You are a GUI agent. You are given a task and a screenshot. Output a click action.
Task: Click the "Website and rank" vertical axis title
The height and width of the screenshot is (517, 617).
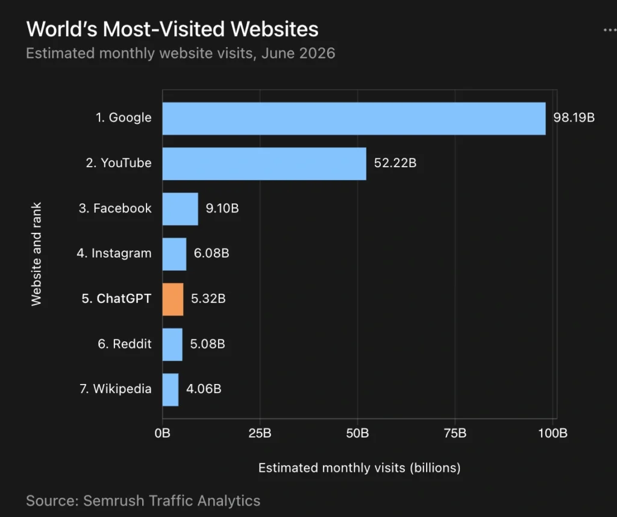pyautogui.click(x=36, y=254)
